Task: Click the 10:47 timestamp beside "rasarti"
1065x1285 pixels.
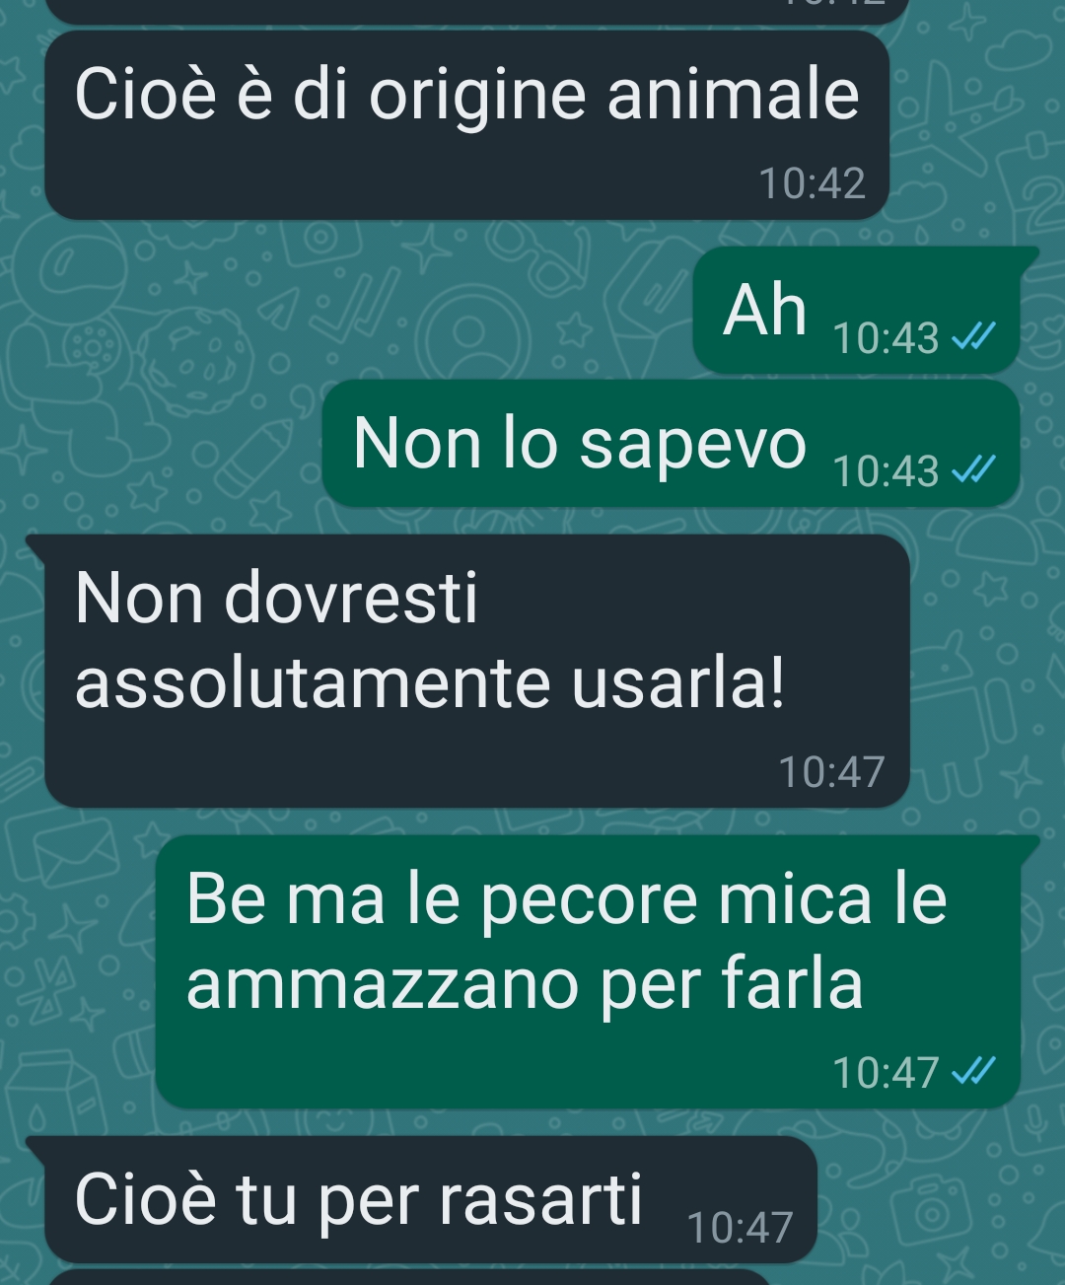Action: coord(740,1228)
